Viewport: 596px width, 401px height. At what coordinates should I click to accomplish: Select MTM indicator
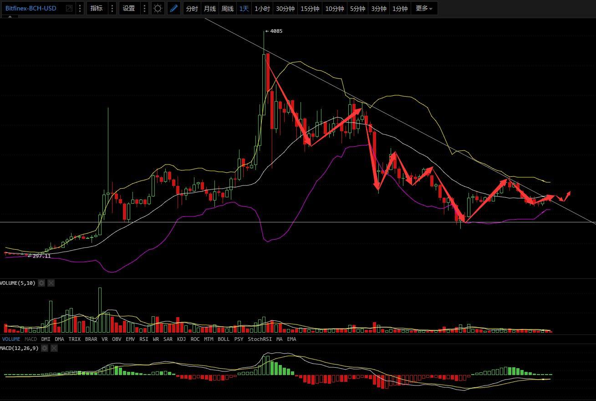point(209,339)
